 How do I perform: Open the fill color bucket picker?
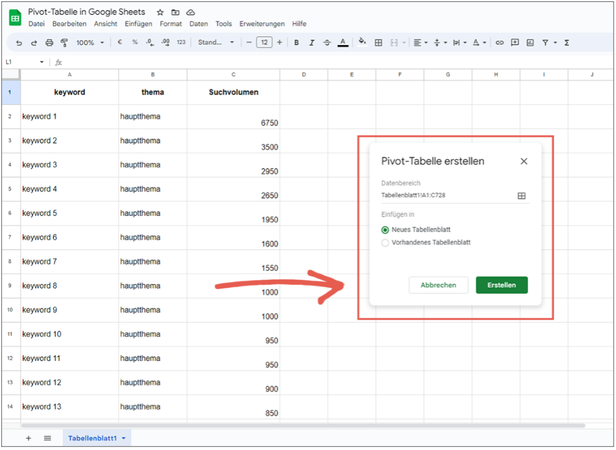pyautogui.click(x=362, y=42)
